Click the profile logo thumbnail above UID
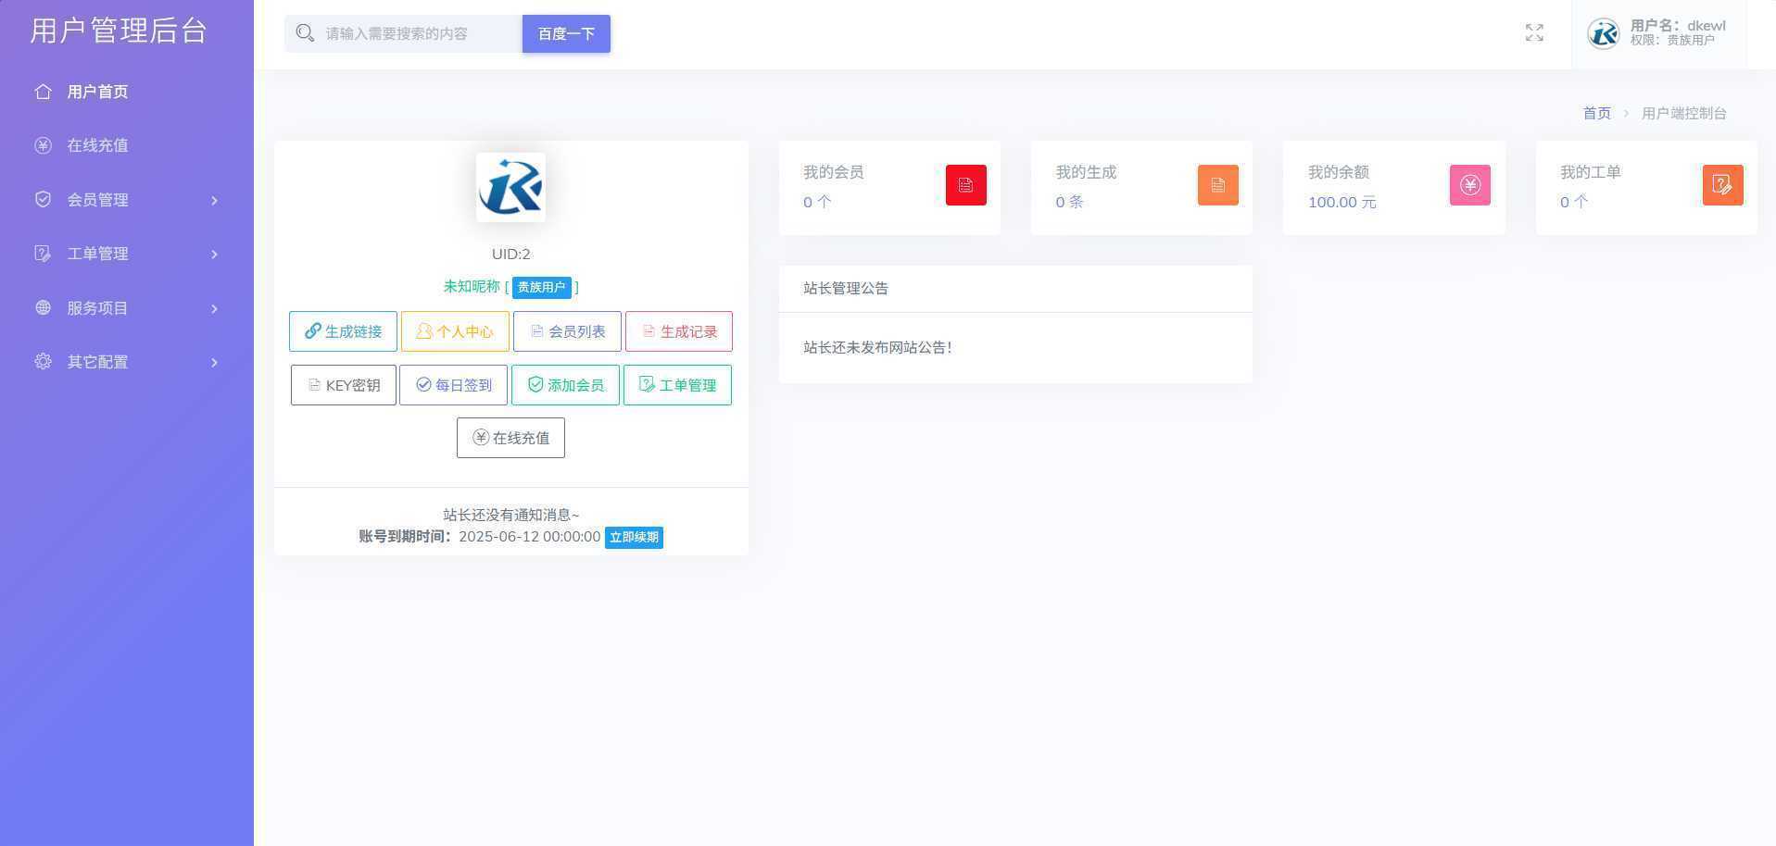The image size is (1776, 846). [510, 187]
